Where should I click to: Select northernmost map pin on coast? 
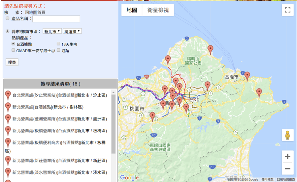pyautogui.click(x=210, y=50)
